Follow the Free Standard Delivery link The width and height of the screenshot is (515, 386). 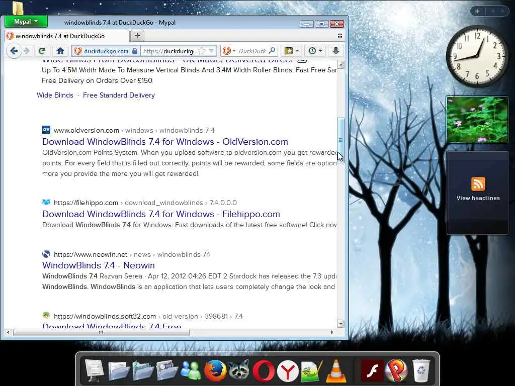tap(119, 95)
